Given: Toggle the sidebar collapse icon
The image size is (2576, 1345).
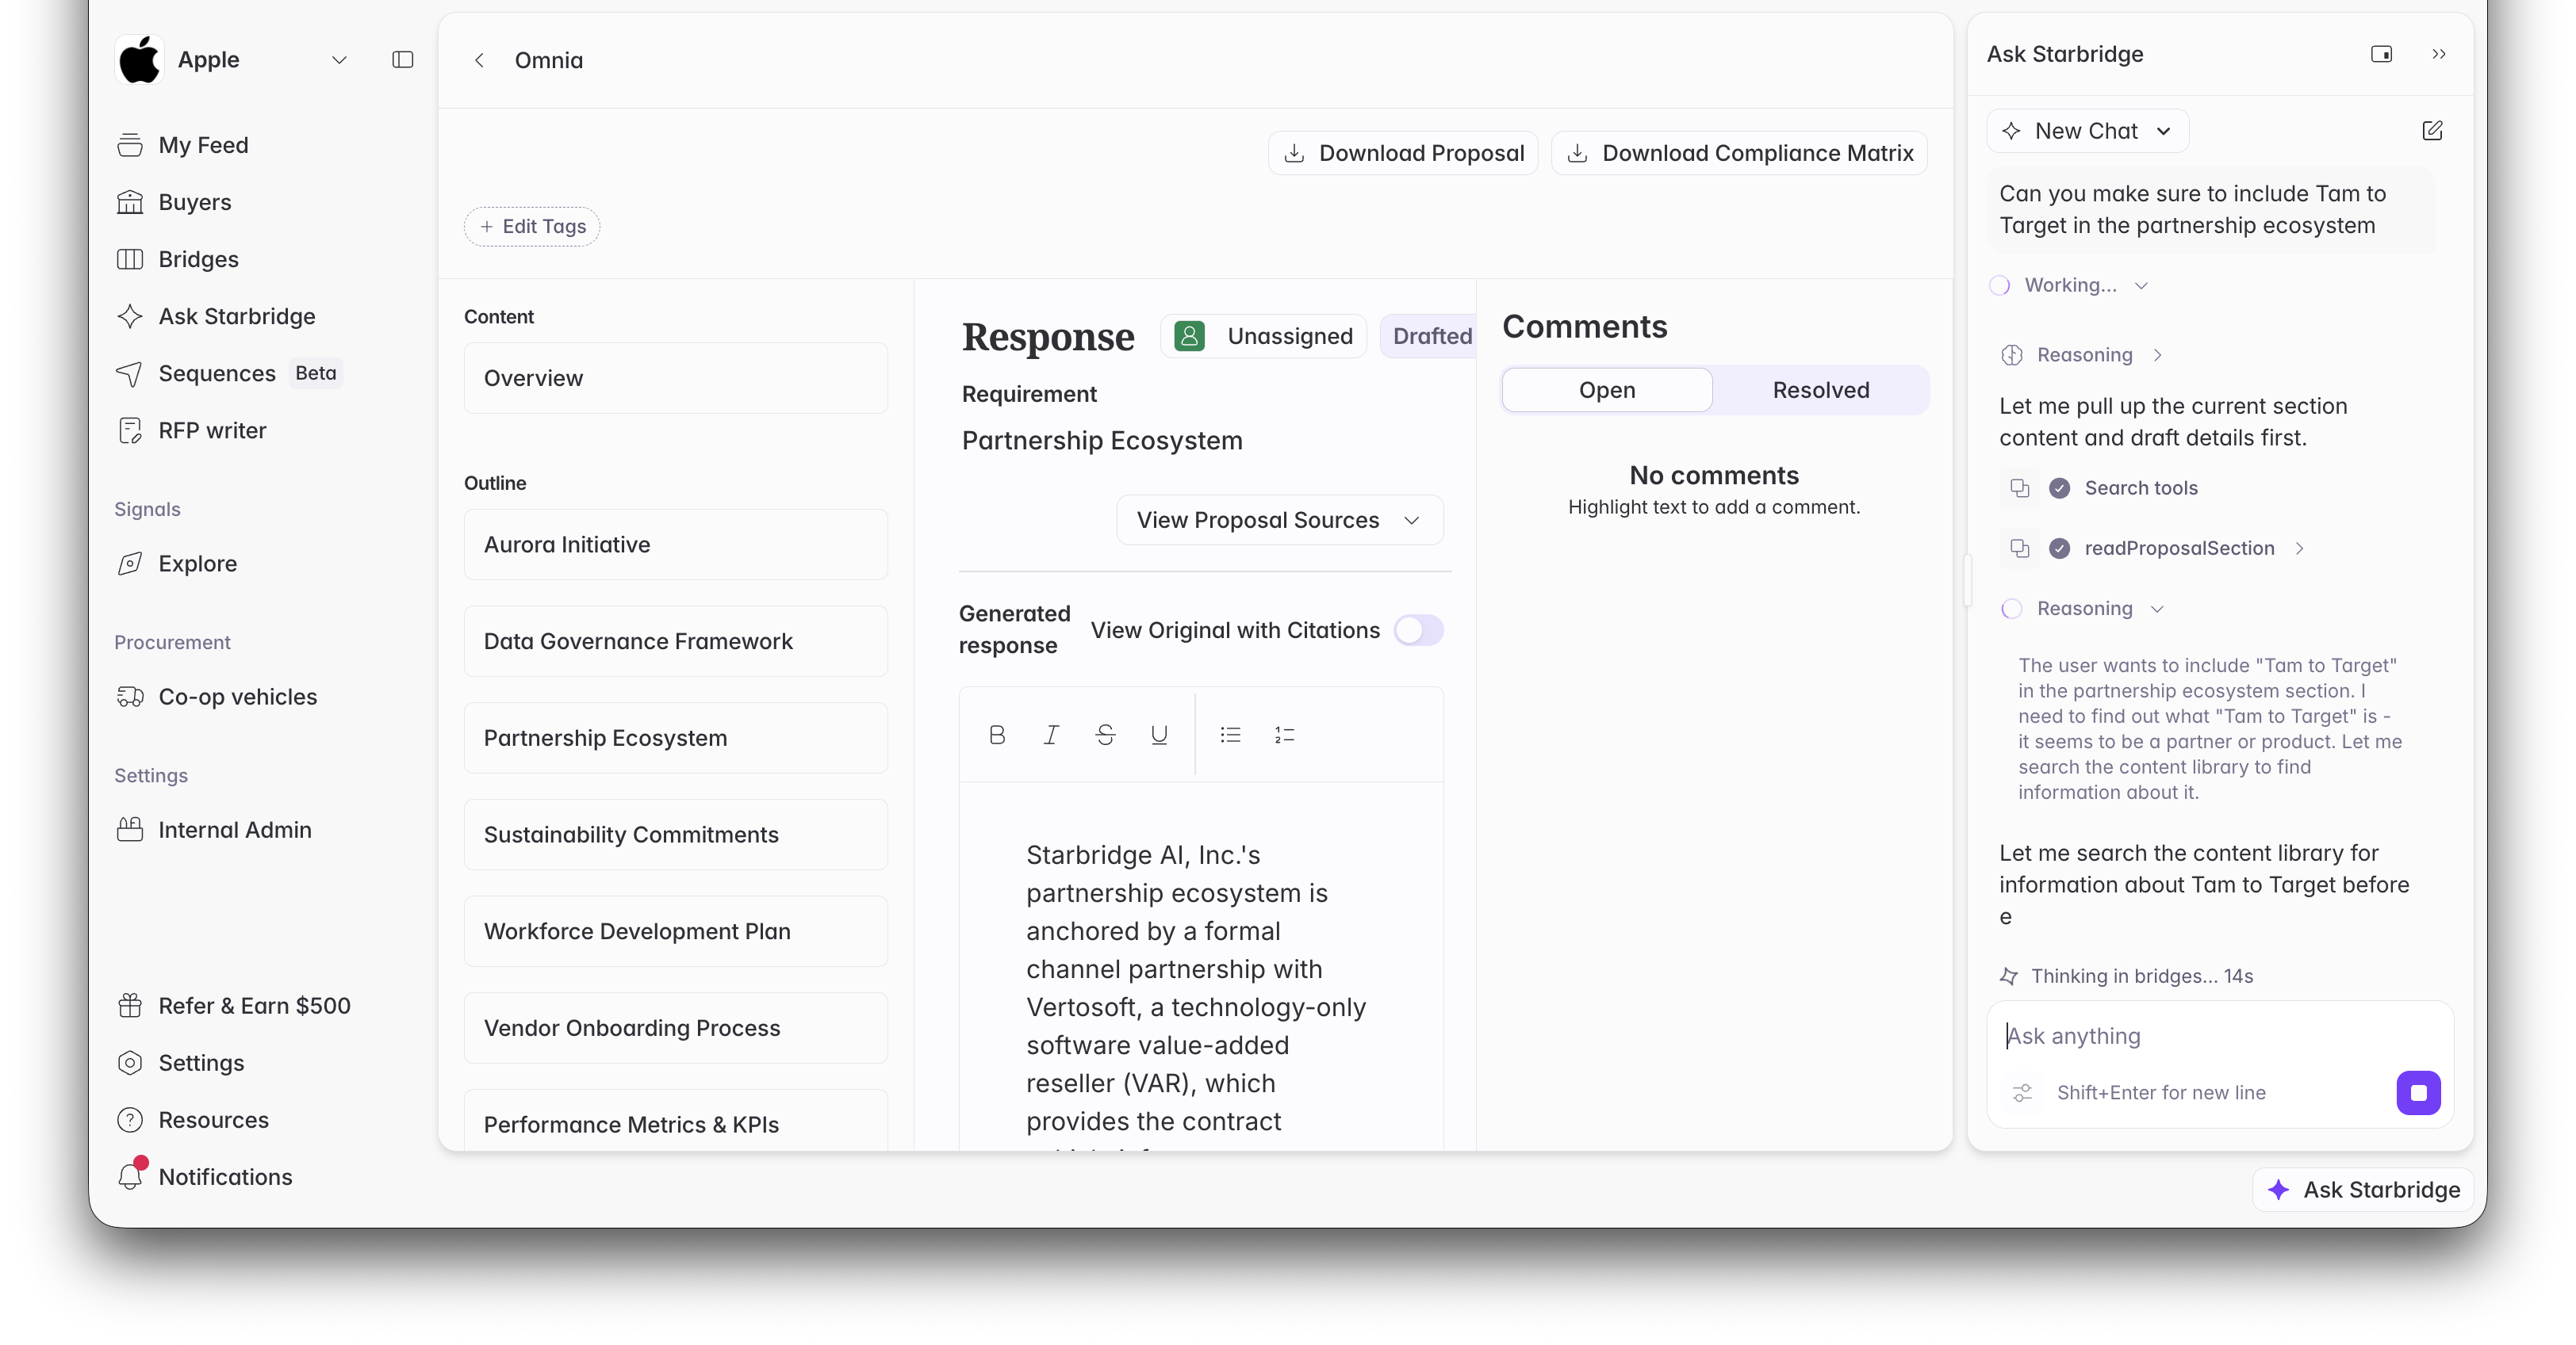Looking at the screenshot, I should click(402, 60).
